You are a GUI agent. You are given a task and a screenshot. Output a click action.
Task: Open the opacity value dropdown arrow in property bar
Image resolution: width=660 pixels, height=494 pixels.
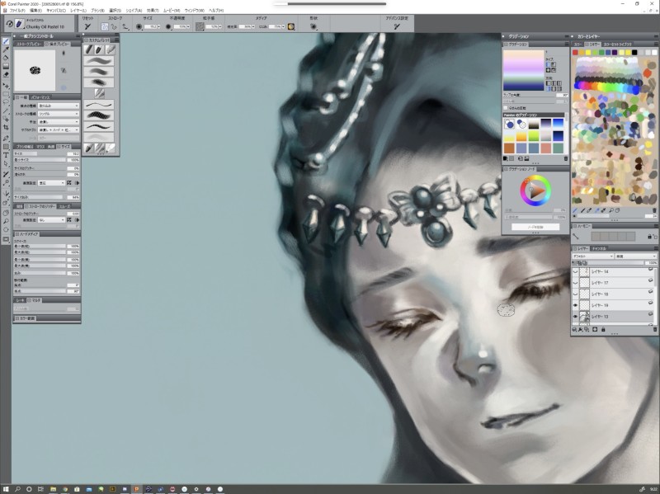tap(188, 26)
